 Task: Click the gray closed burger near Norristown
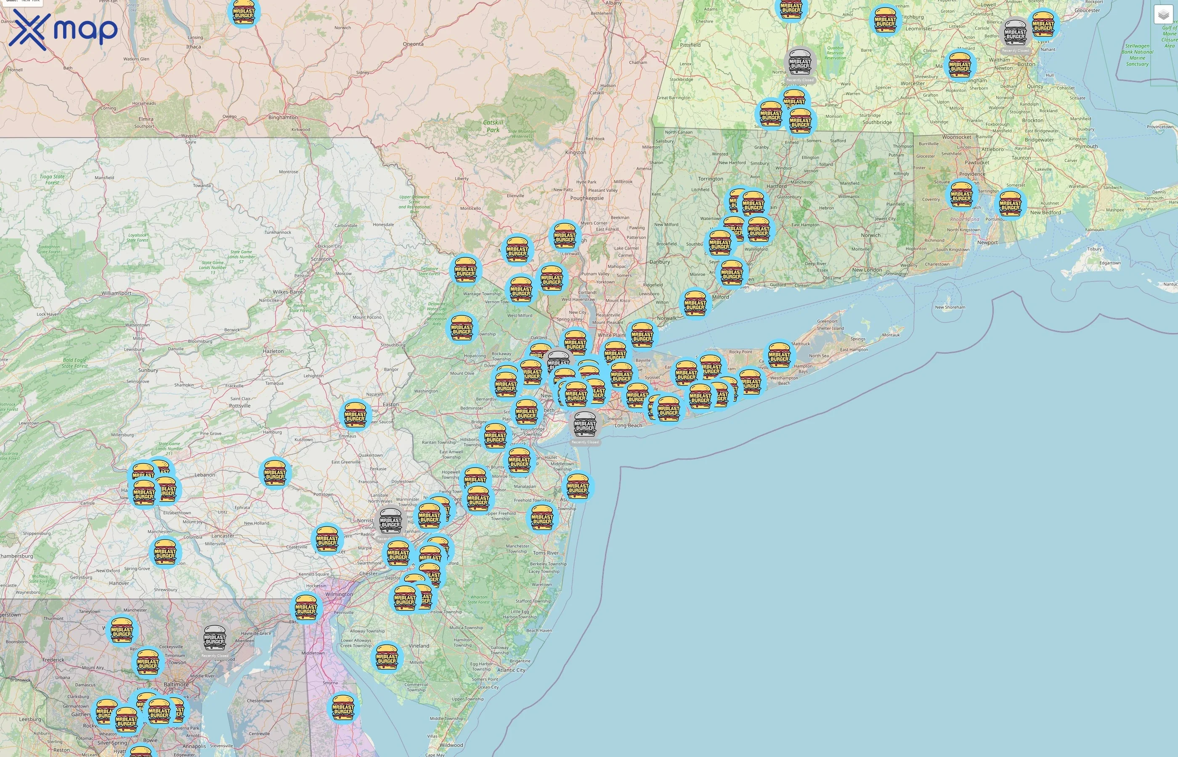[x=390, y=521]
